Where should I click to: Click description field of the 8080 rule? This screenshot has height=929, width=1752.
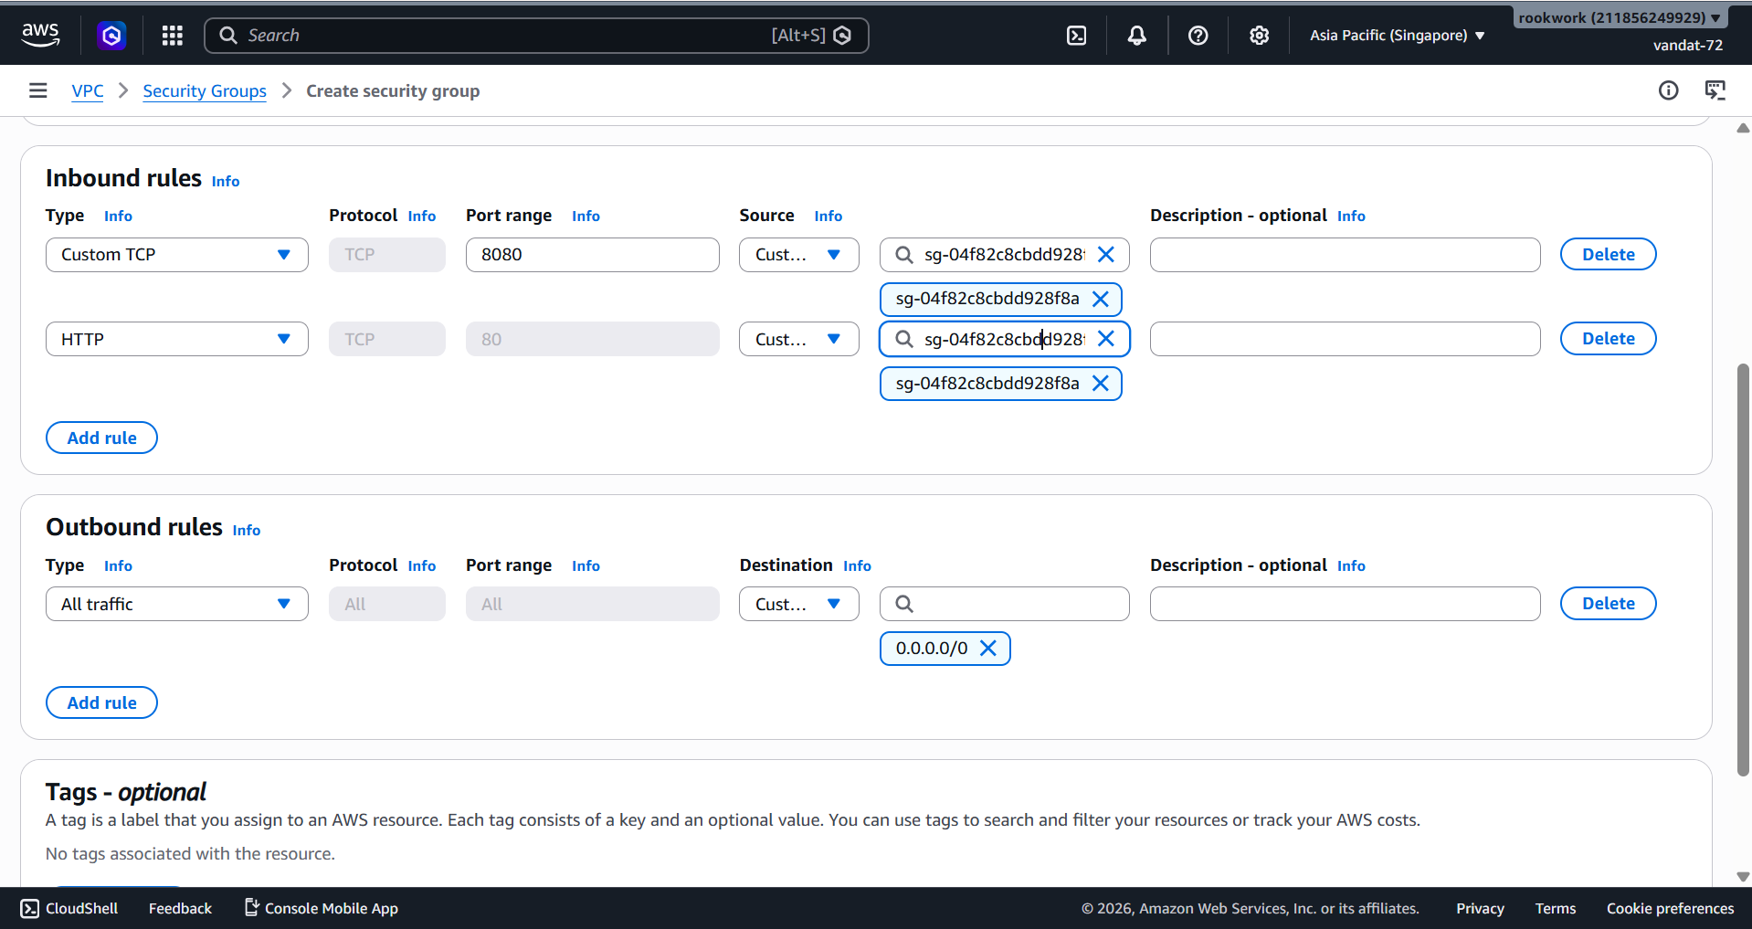coord(1345,255)
